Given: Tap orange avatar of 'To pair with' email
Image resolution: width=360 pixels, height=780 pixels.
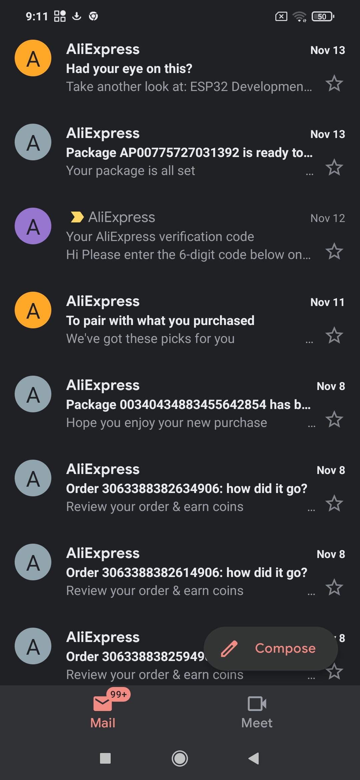Looking at the screenshot, I should tap(33, 310).
